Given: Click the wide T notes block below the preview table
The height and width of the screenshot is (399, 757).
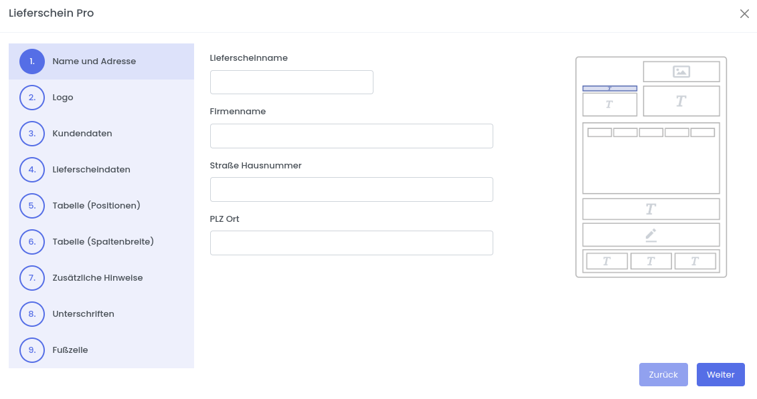Looking at the screenshot, I should 651,209.
